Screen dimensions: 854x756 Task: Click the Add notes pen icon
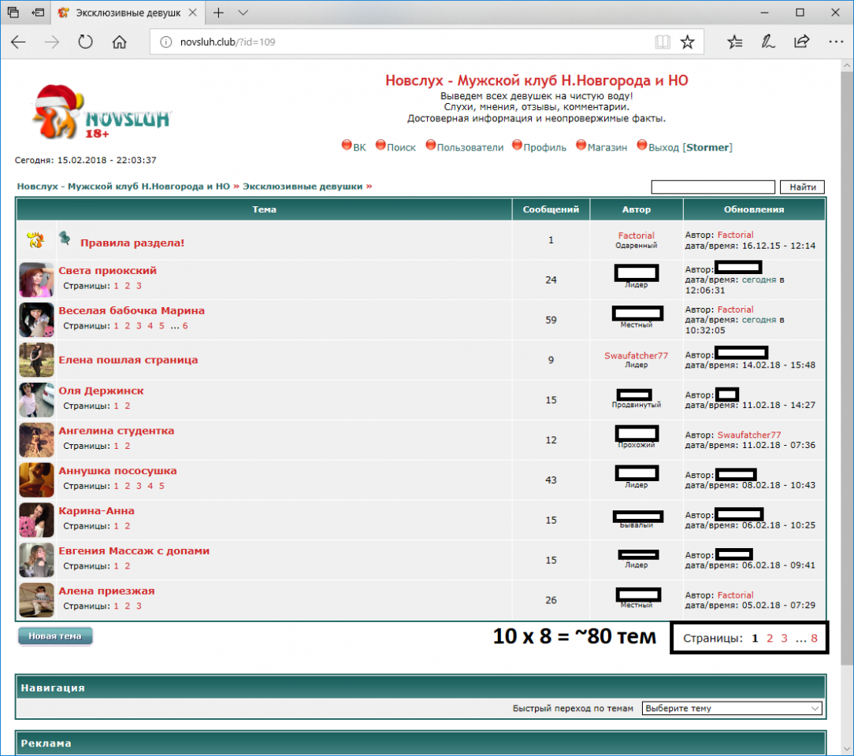[767, 42]
